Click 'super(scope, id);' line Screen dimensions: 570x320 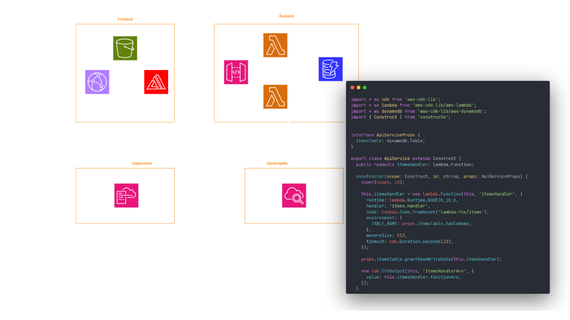pos(383,182)
